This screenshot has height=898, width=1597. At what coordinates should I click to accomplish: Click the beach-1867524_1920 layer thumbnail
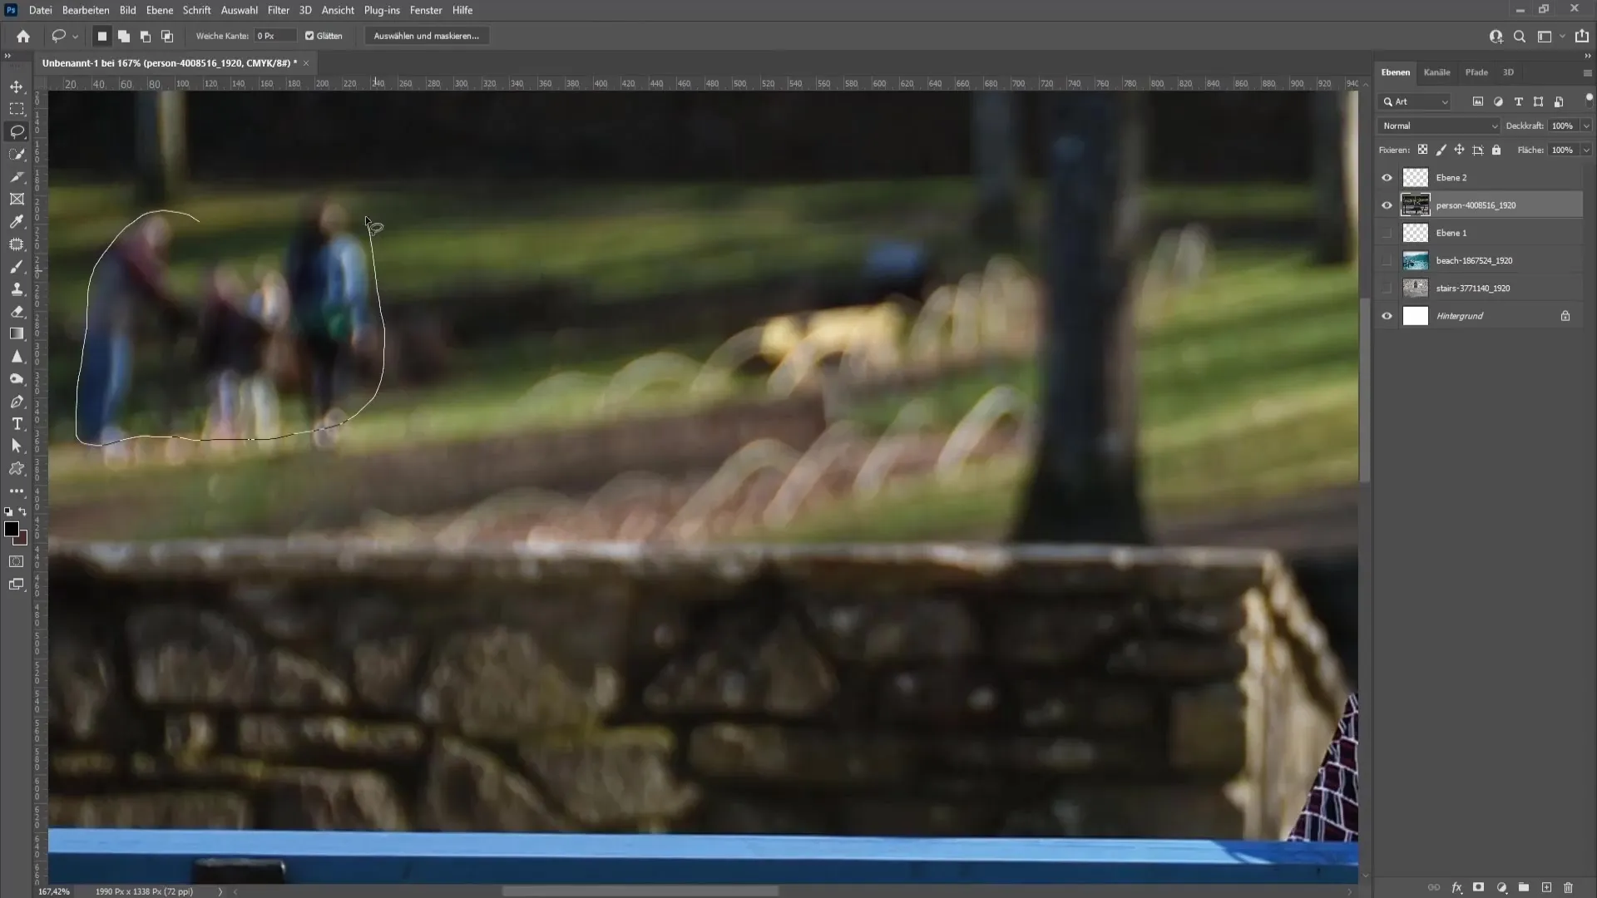1415,260
